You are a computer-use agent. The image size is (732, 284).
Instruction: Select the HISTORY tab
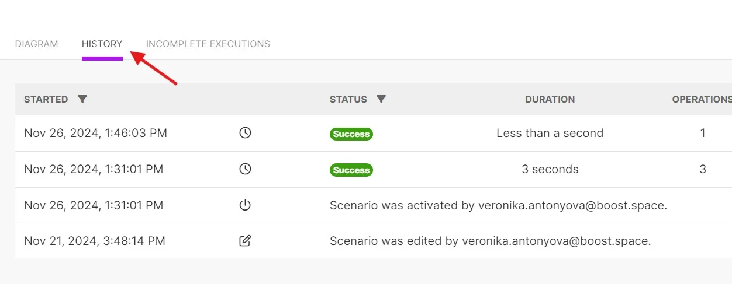(x=102, y=44)
